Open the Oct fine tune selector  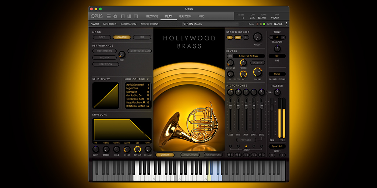(x=277, y=56)
